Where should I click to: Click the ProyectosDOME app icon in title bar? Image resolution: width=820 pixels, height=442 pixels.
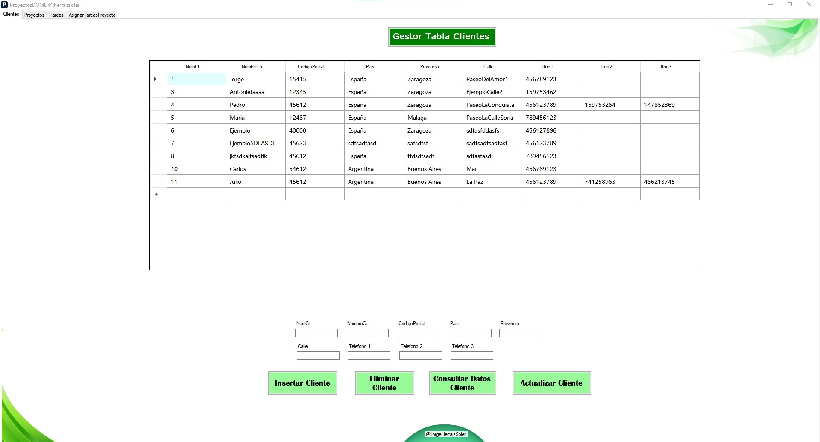pos(4,5)
